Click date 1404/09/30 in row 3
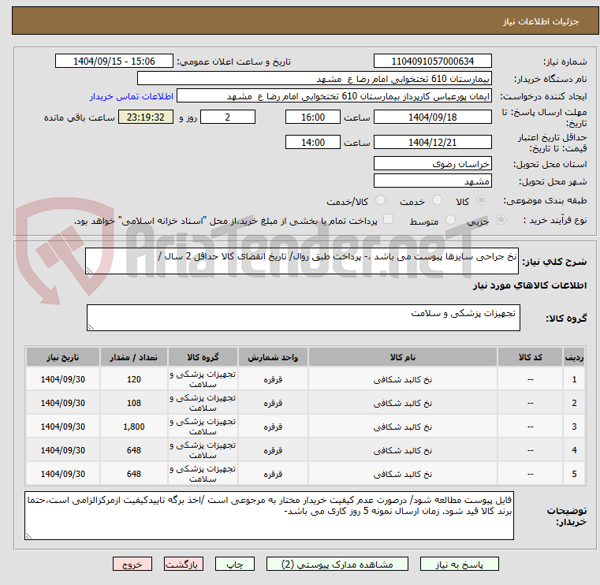 tap(63, 427)
